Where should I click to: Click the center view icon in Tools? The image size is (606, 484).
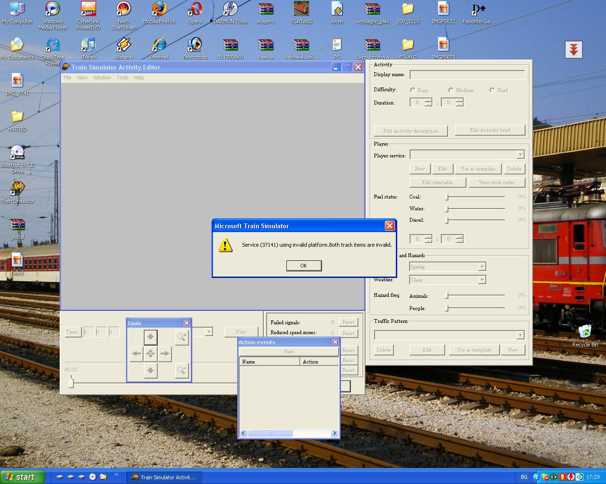[x=151, y=354]
